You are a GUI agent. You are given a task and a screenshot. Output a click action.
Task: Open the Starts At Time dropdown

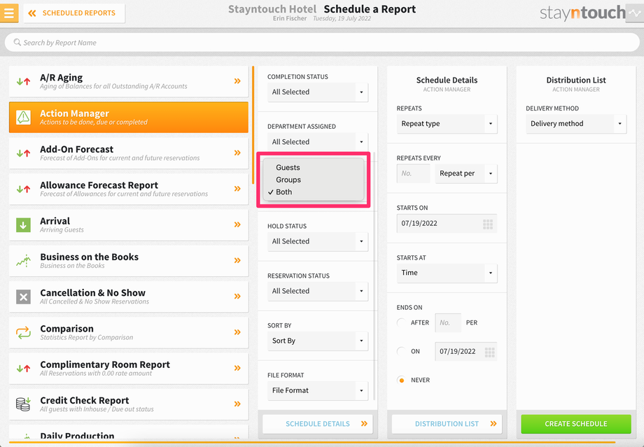pos(447,273)
